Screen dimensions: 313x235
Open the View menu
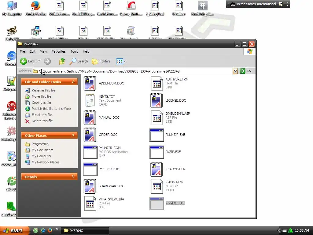[x=43, y=51]
